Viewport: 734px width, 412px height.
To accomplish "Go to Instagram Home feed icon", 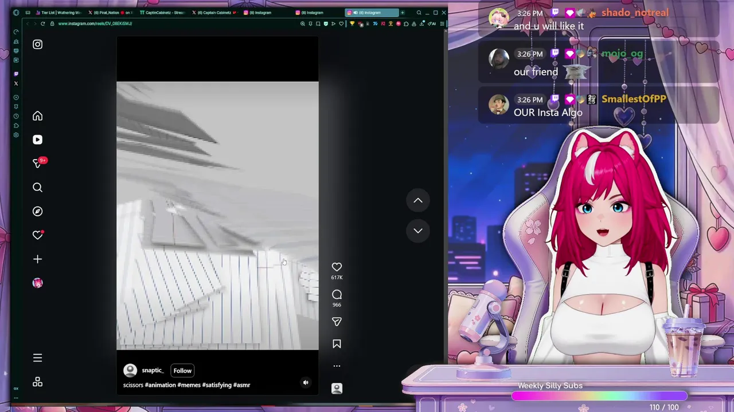I will (37, 116).
